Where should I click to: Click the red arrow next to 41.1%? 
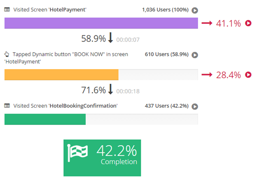[x=207, y=23]
